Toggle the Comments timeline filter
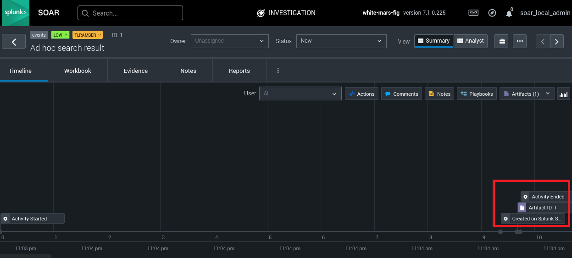This screenshot has height=258, width=572. click(x=401, y=94)
